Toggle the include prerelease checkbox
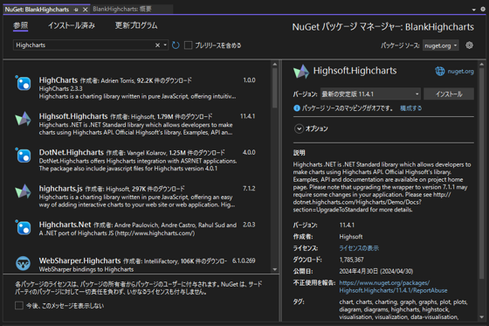The height and width of the screenshot is (326, 489). (188, 45)
